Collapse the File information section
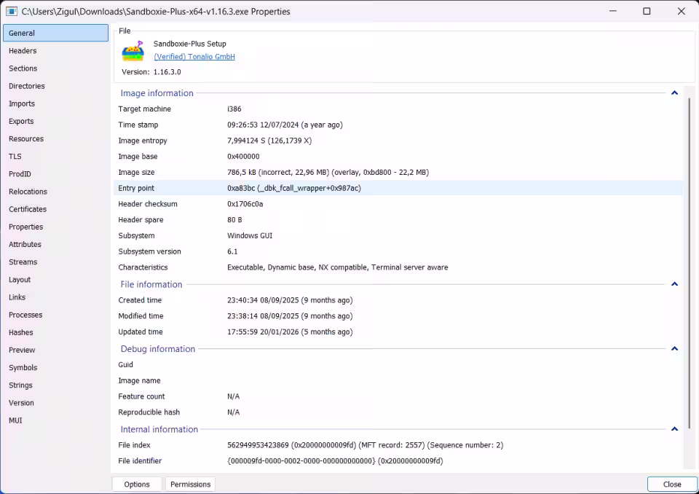 tap(674, 284)
